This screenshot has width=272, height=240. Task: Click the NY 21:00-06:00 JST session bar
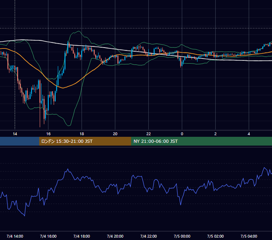pyautogui.click(x=201, y=141)
